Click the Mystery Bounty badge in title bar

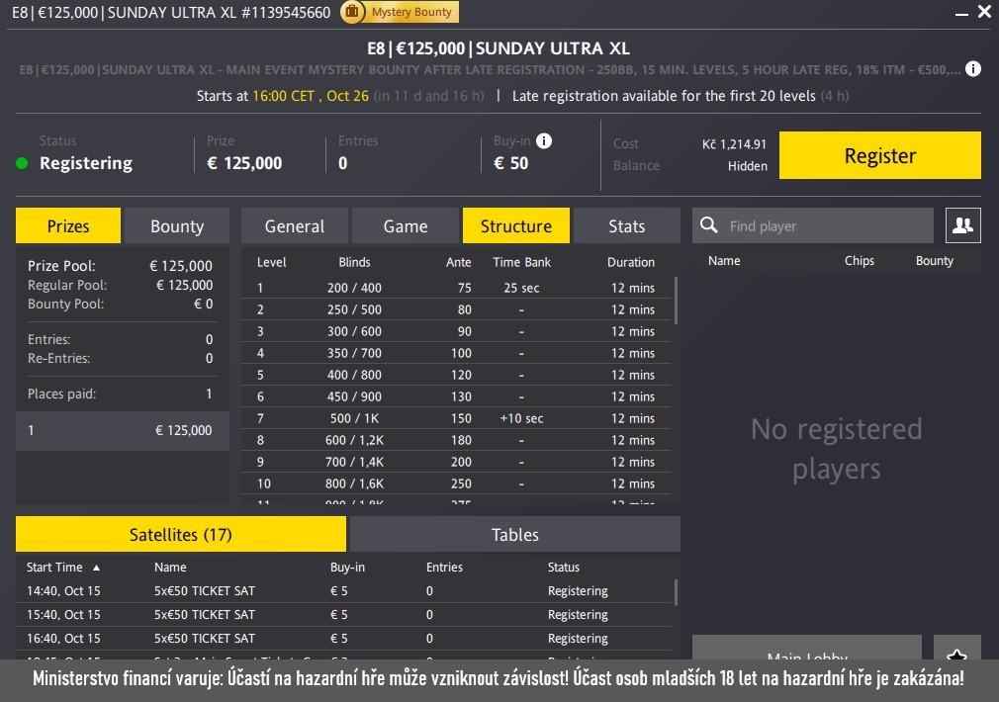[400, 12]
